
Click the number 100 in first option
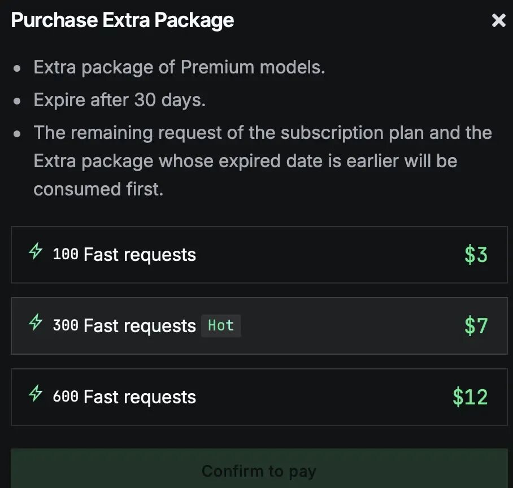coord(66,254)
